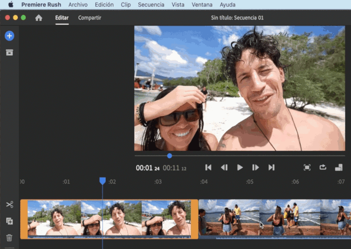The image size is (351, 249).
Task: Click the preview scrubber blue handle
Action: click(x=169, y=156)
